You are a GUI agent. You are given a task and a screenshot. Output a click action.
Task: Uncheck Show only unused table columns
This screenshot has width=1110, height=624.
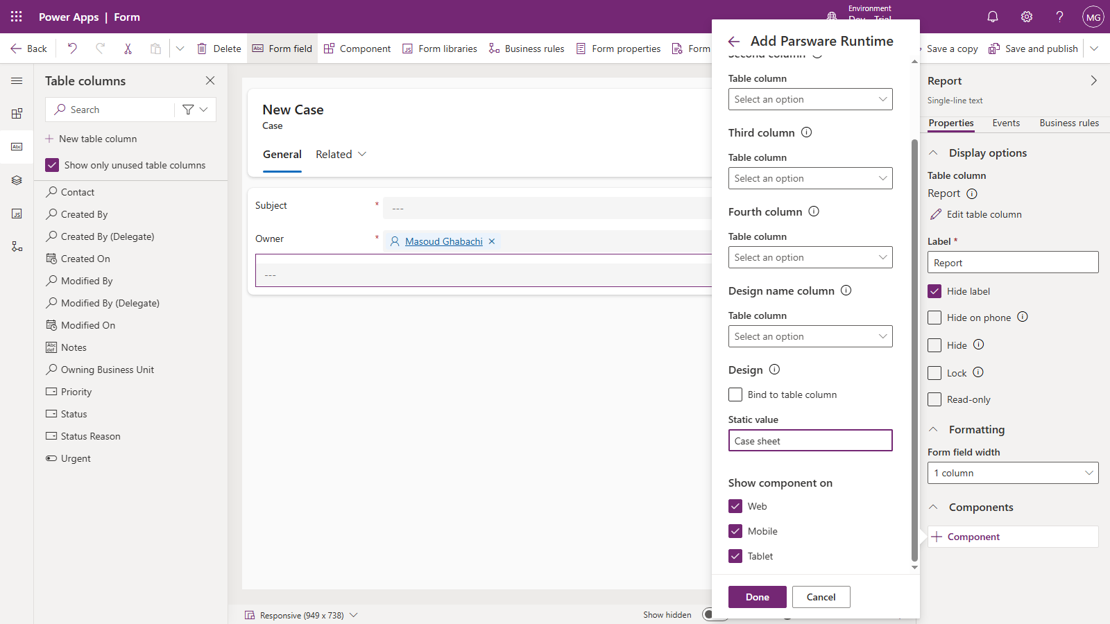pyautogui.click(x=52, y=165)
